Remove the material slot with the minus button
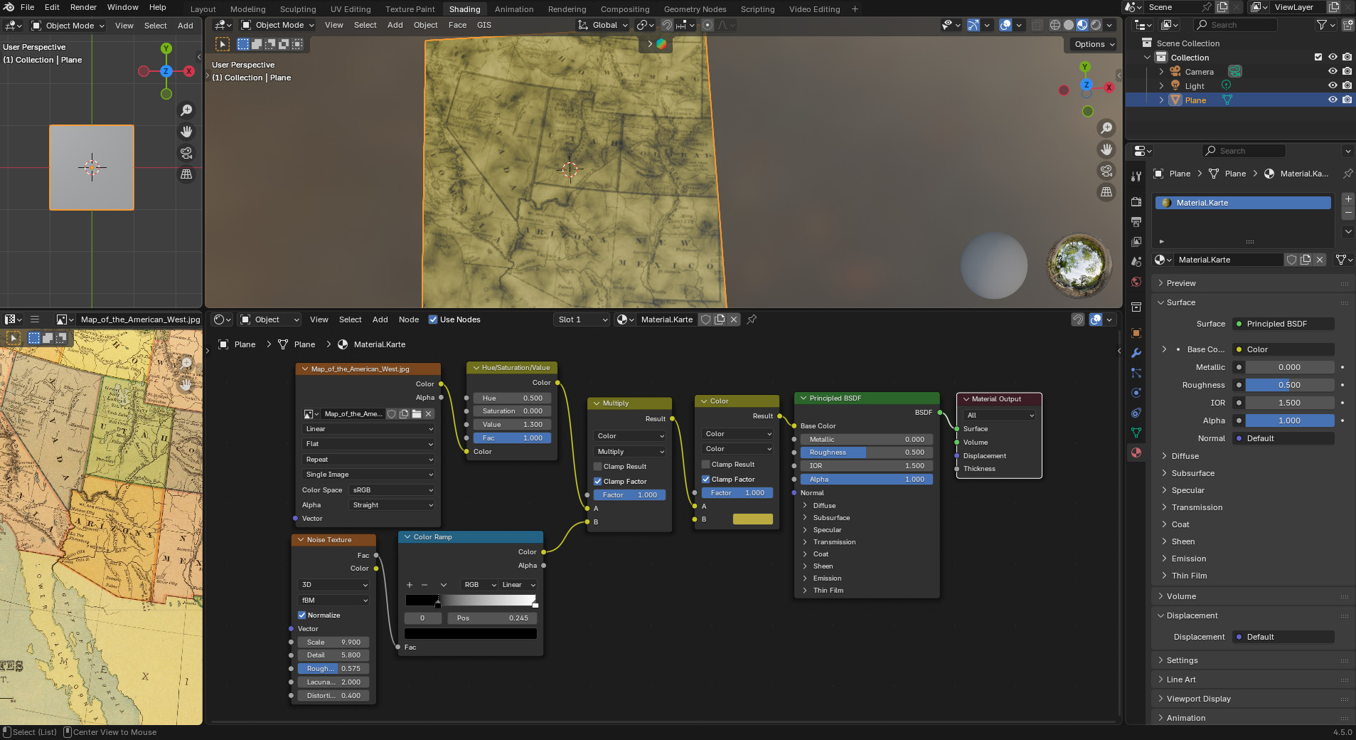 click(x=1348, y=213)
